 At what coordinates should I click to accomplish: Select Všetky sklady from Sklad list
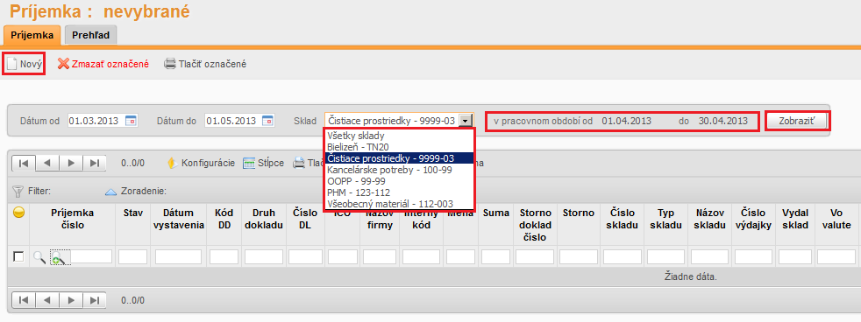[399, 136]
